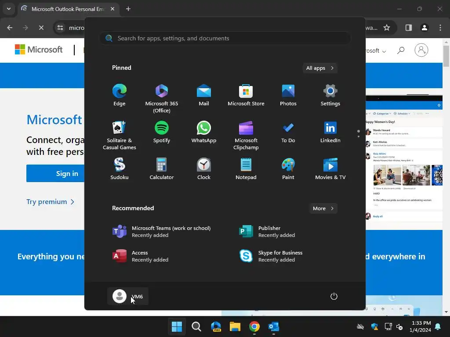Open taskbar Search
Viewport: 450px width, 337px height.
196,326
